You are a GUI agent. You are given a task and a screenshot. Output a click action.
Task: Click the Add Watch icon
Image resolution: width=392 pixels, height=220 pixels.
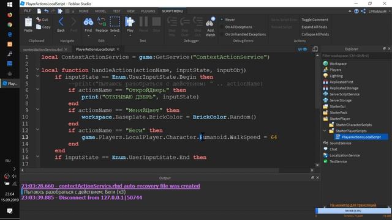(x=210, y=22)
